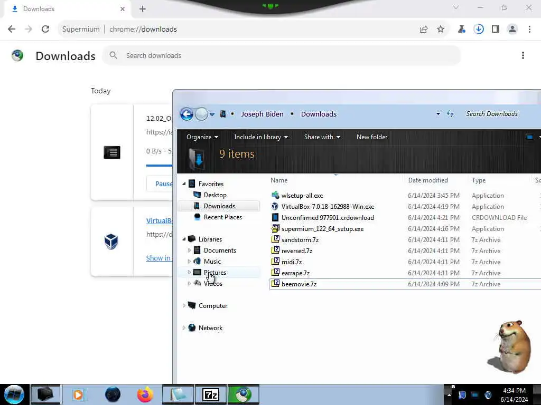The image size is (541, 405).
Task: Open the flask experiments icon in browser toolbar
Action: coord(461,30)
